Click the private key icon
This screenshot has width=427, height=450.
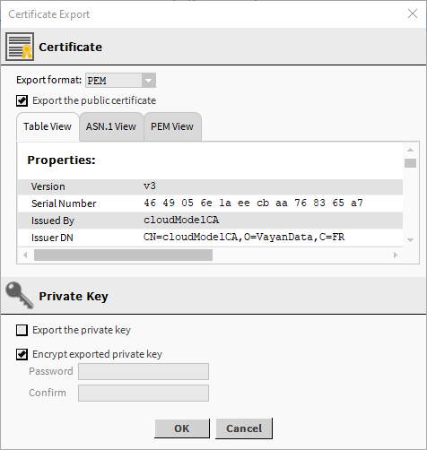click(20, 295)
